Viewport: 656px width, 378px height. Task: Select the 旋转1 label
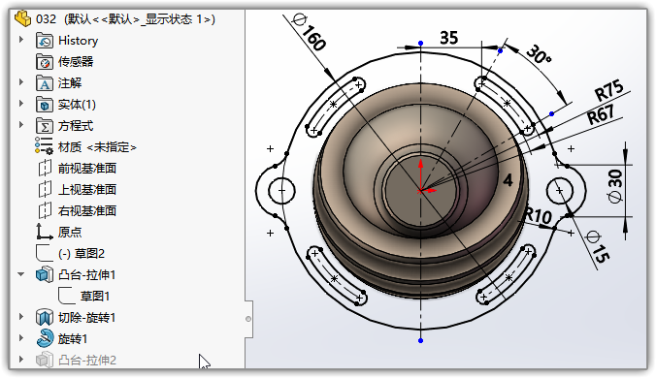[73, 338]
